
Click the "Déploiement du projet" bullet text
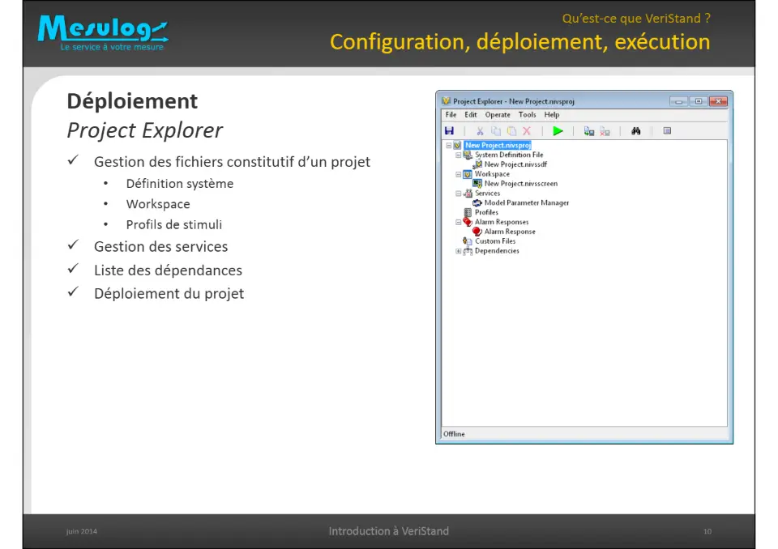pos(169,294)
